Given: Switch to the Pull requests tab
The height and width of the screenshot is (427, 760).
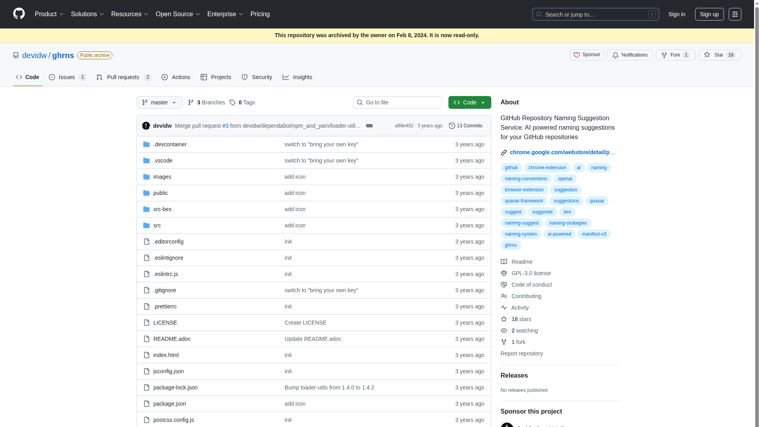Looking at the screenshot, I should point(124,77).
